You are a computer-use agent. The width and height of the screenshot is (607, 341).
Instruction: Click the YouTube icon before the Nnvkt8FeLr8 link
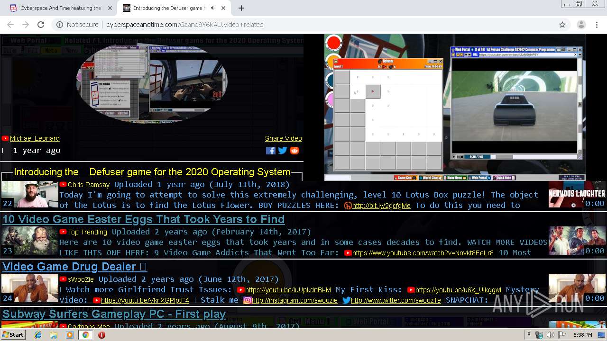(348, 253)
